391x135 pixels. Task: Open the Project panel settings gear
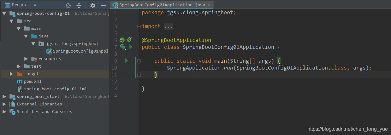click(x=92, y=5)
